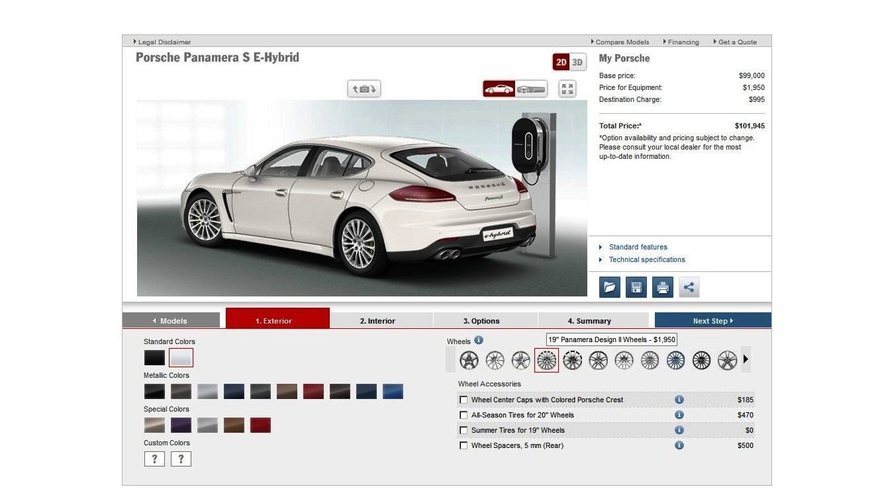This screenshot has height=491, width=878.
Task: Pick the white standard color swatch
Action: (x=181, y=358)
